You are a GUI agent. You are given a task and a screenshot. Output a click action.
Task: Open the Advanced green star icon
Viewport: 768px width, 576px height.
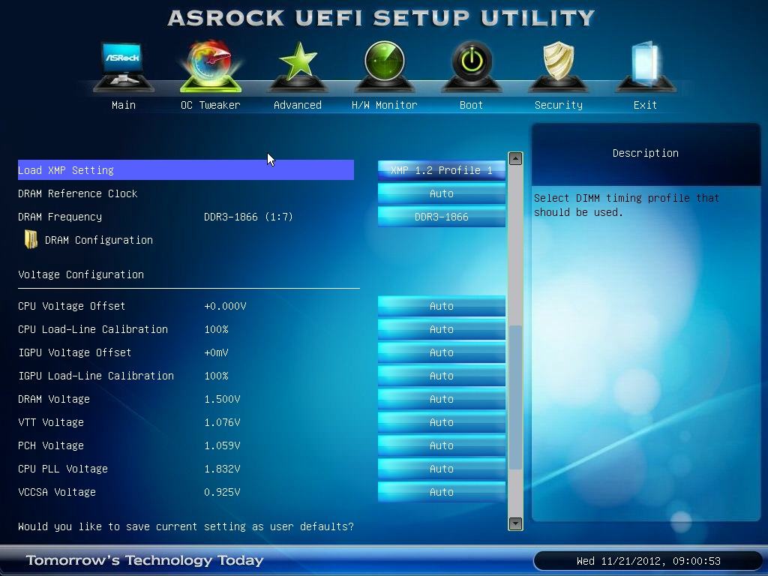[298, 67]
